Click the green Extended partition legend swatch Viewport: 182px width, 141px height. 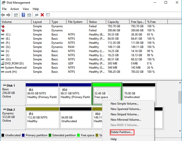50,135
